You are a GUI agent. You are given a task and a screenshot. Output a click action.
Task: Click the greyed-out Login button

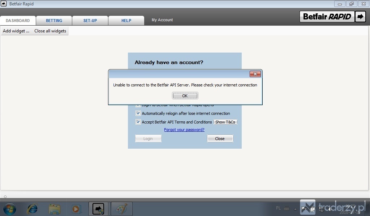coord(148,139)
